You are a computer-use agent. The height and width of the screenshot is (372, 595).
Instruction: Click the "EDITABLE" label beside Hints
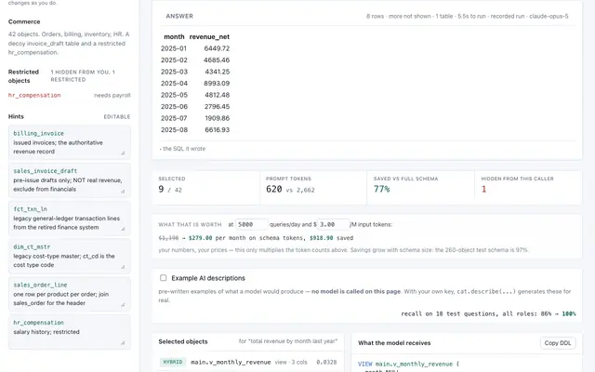pyautogui.click(x=117, y=117)
